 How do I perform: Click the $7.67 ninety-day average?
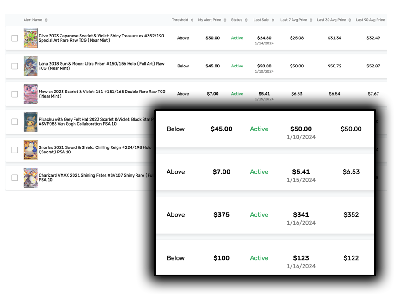373,94
